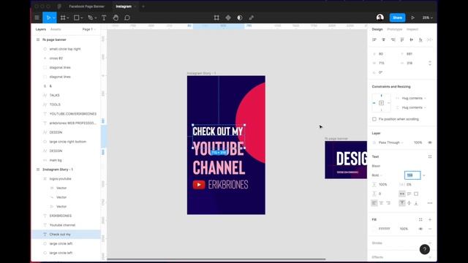This screenshot has height=263, width=468.
Task: Set text vertical align top toggle
Action: pyautogui.click(x=402, y=203)
